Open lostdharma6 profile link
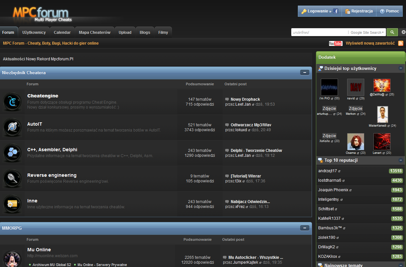The height and width of the screenshot is (267, 406). pos(330,180)
